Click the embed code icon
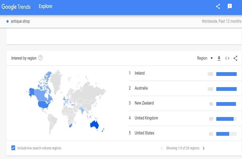 (227, 58)
